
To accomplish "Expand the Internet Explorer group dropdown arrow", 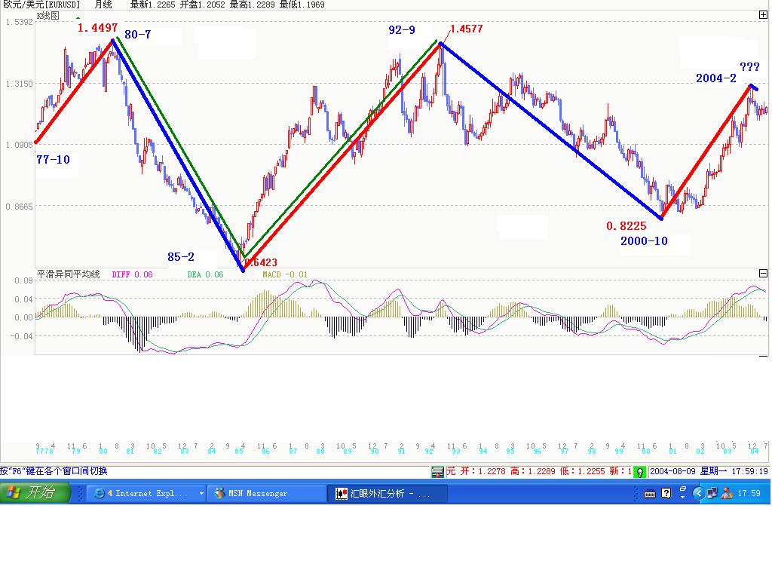I will 201,493.
